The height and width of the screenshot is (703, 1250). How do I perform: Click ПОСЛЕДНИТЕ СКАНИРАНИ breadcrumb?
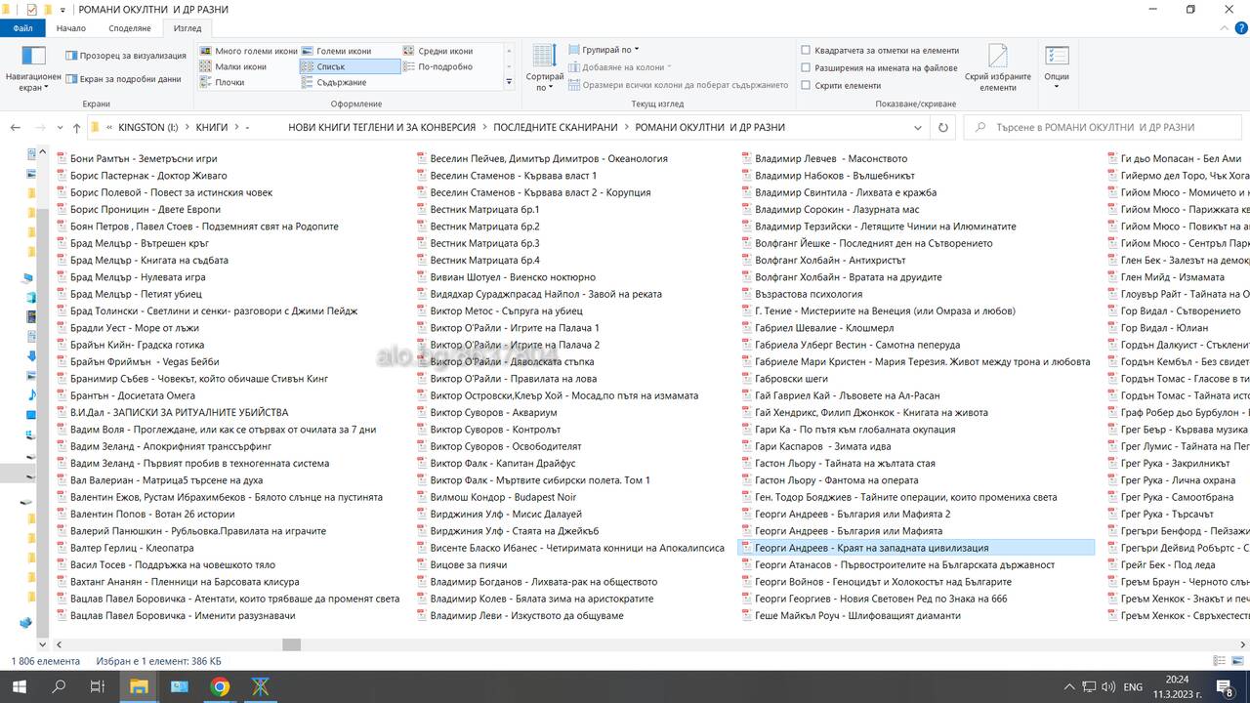tap(556, 128)
